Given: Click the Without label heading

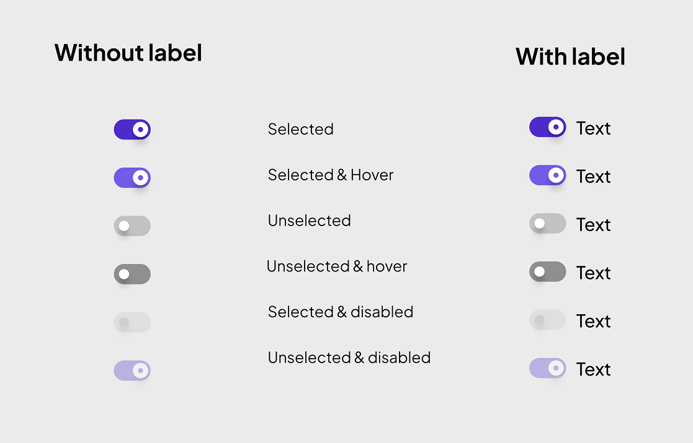Looking at the screenshot, I should pos(128,53).
